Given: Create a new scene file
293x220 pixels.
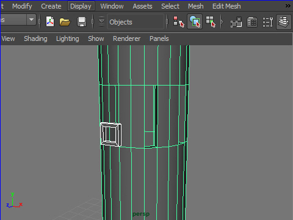Looking at the screenshot, I should pos(50,21).
